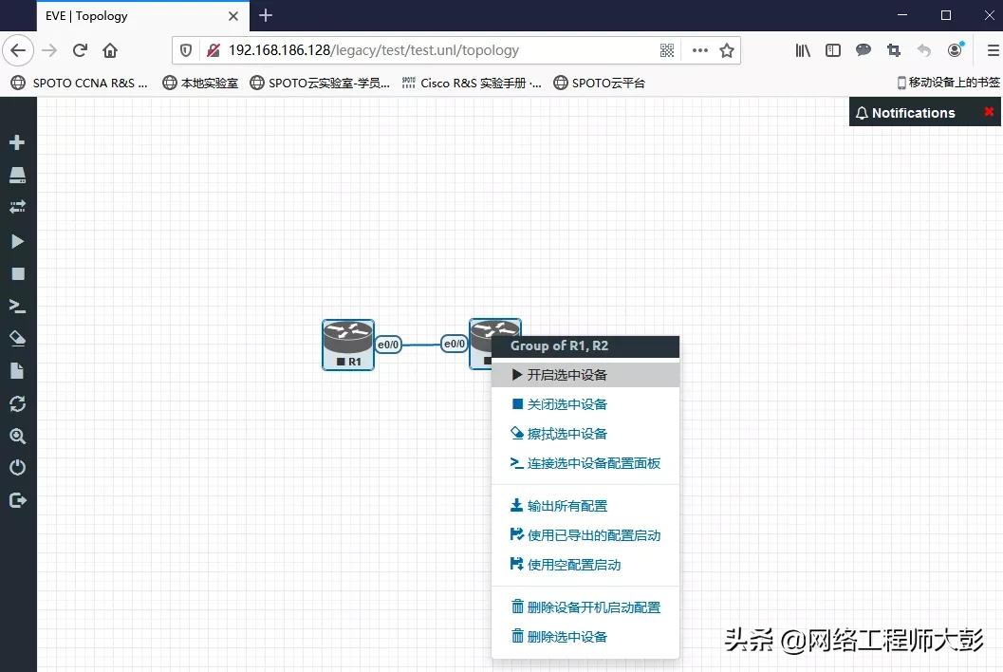The height and width of the screenshot is (672, 1003).
Task: Open the console icon in the sidebar
Action: click(17, 305)
